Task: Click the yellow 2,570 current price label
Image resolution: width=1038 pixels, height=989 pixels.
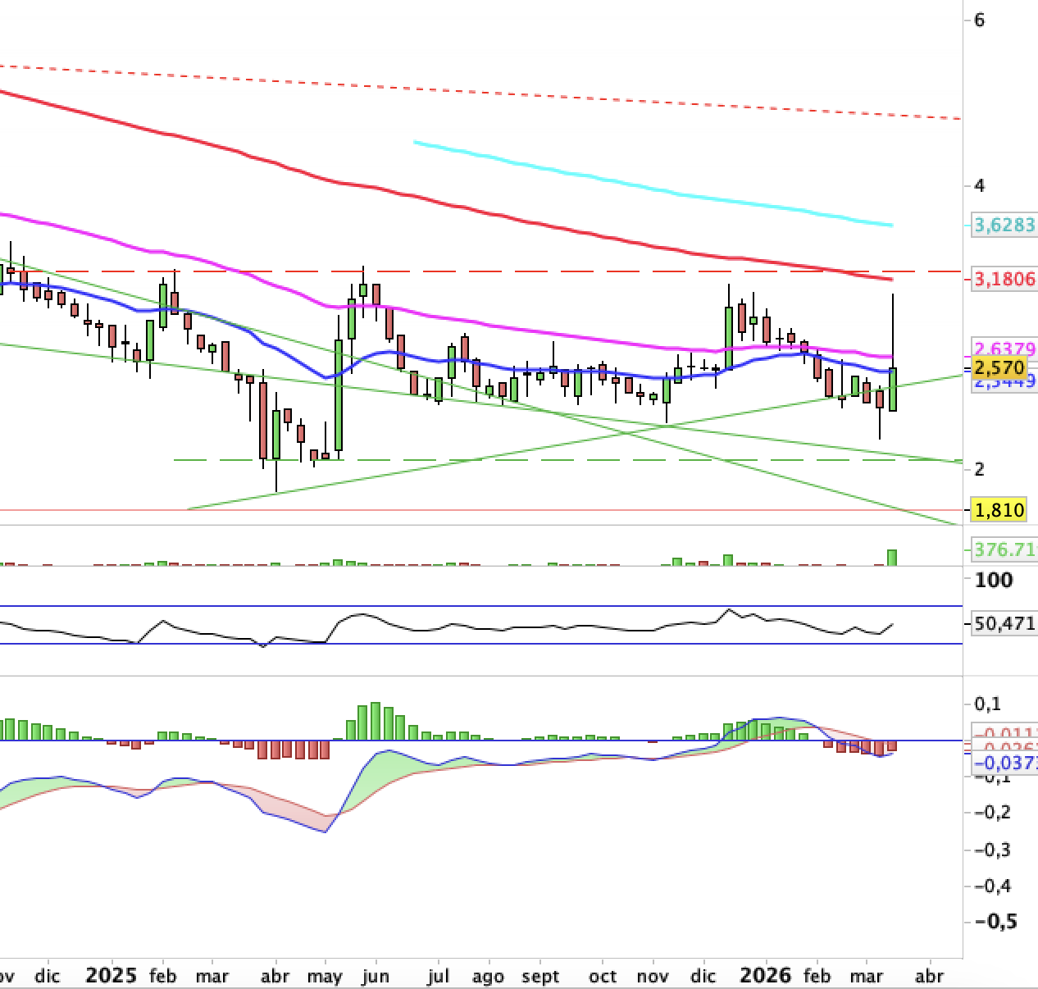Action: tap(998, 367)
